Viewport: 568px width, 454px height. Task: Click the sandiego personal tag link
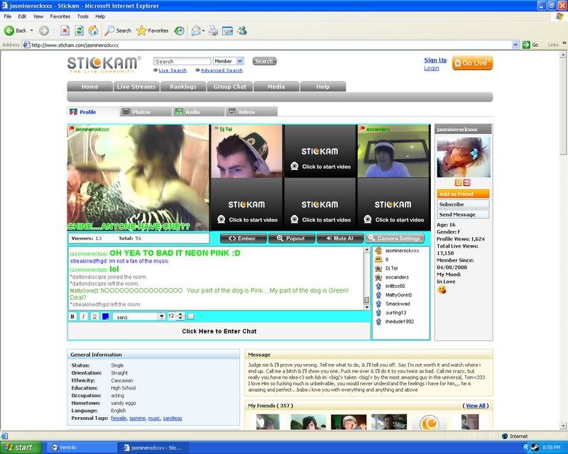pyautogui.click(x=173, y=418)
